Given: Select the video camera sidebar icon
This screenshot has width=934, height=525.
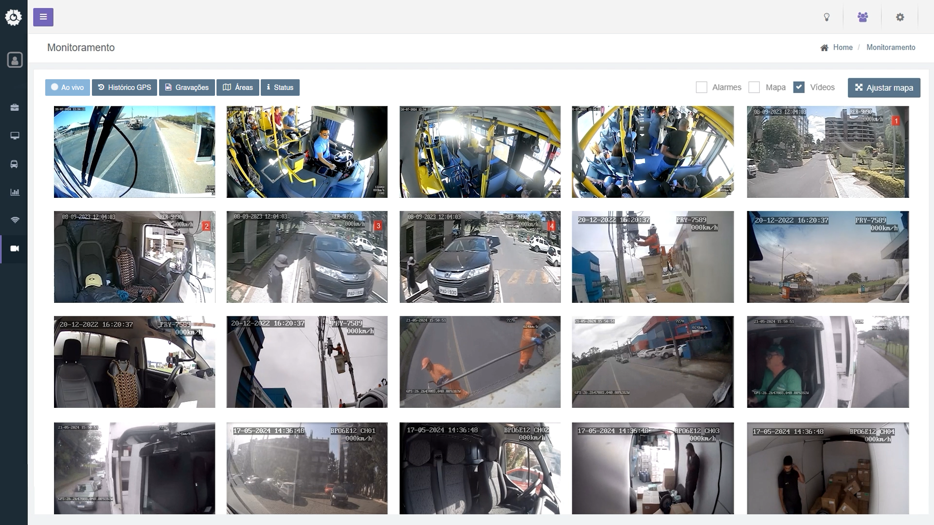Looking at the screenshot, I should [x=15, y=248].
